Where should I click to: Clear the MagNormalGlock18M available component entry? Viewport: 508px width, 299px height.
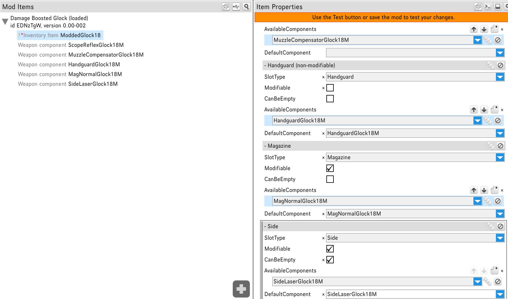point(498,201)
